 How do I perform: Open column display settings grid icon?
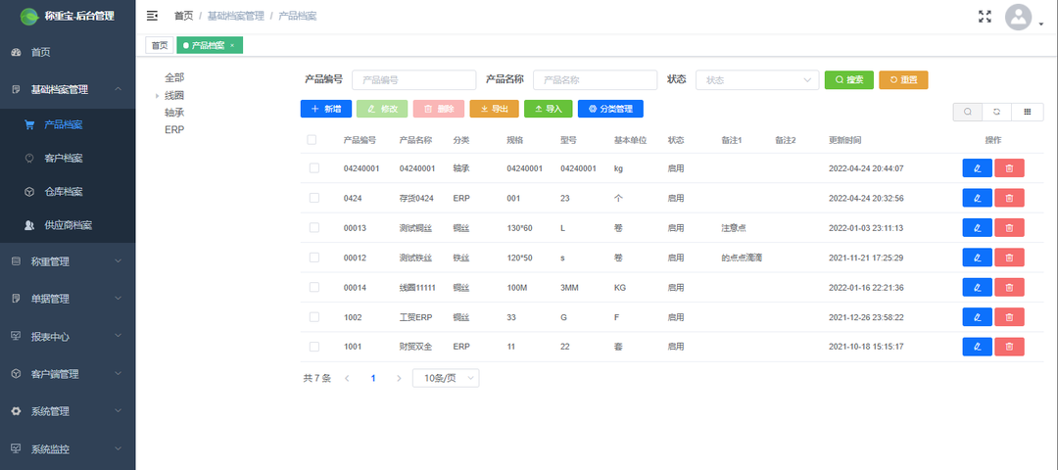tap(1027, 112)
